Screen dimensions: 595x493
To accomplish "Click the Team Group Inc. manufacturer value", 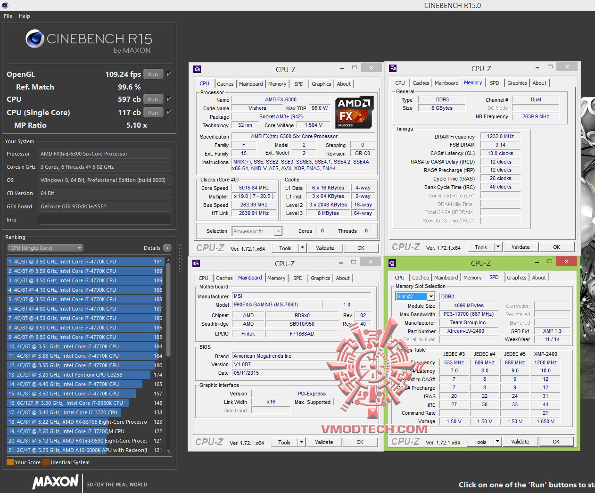I will click(x=468, y=322).
